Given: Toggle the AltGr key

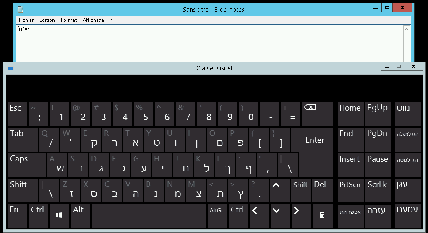Looking at the screenshot, I should click(217, 215).
